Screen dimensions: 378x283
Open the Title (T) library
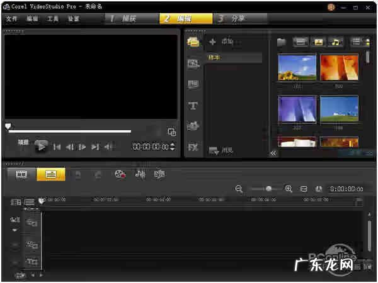[x=193, y=106]
